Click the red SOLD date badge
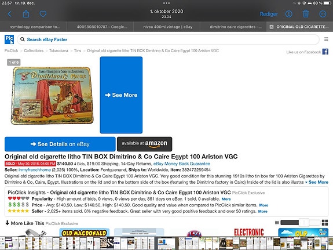Viewport: 333px width, 250px height. (30, 164)
